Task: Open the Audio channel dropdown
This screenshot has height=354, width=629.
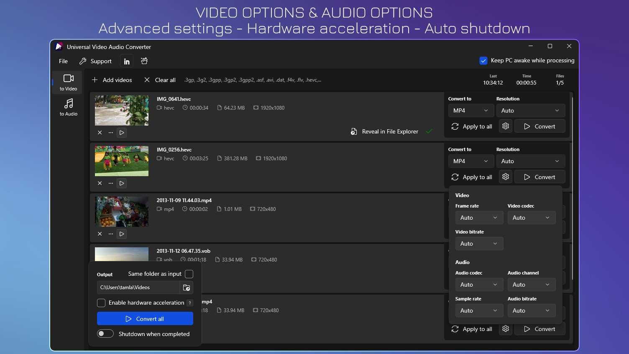Action: pyautogui.click(x=532, y=285)
